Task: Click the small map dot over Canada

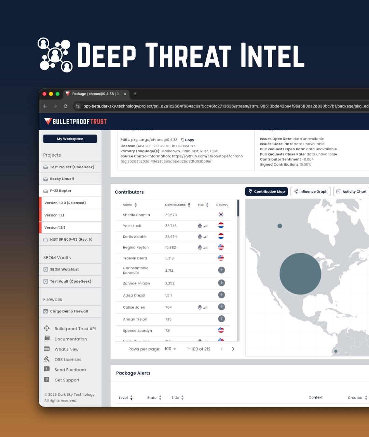Action: [280, 226]
